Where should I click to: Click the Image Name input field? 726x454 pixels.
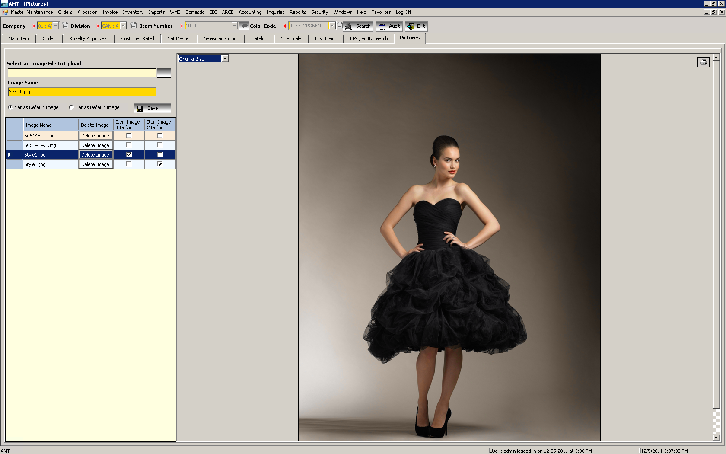(81, 92)
